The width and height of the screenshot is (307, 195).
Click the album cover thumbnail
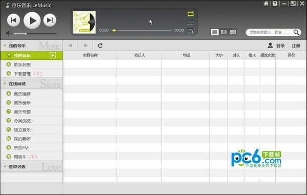(84, 22)
